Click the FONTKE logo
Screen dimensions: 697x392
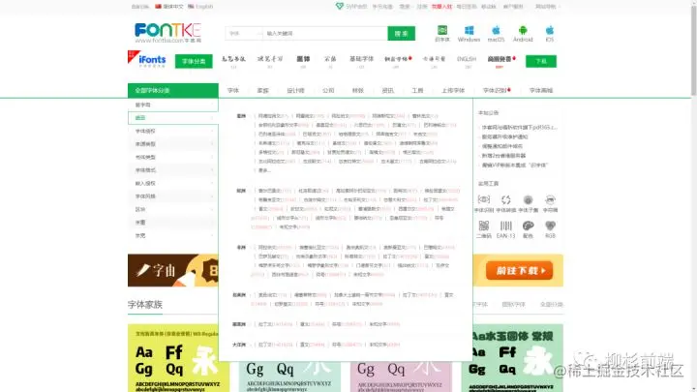tap(167, 33)
